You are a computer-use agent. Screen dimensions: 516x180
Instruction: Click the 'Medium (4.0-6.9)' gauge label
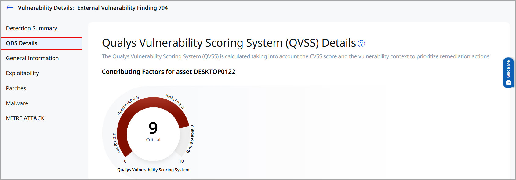128,106
